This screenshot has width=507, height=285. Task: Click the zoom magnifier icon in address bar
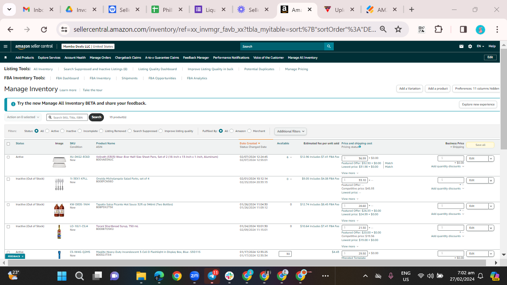383,29
